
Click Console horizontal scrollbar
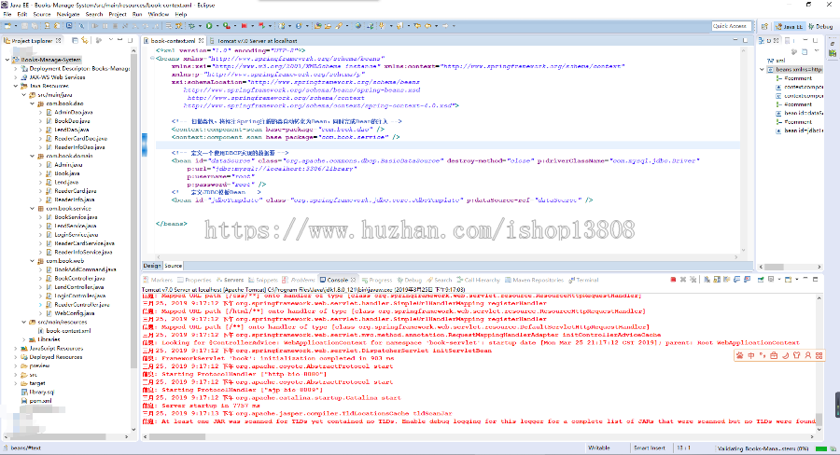click(x=176, y=436)
